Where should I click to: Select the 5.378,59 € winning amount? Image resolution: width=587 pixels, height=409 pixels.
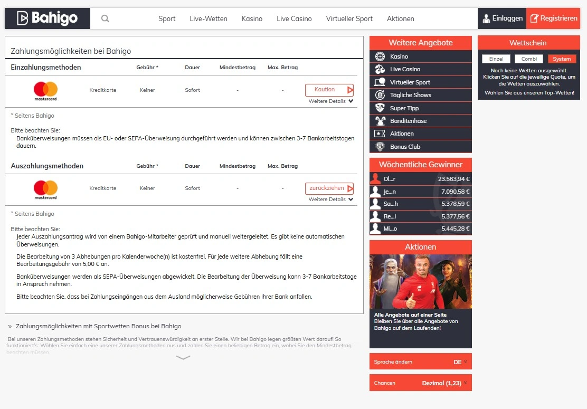[455, 204]
